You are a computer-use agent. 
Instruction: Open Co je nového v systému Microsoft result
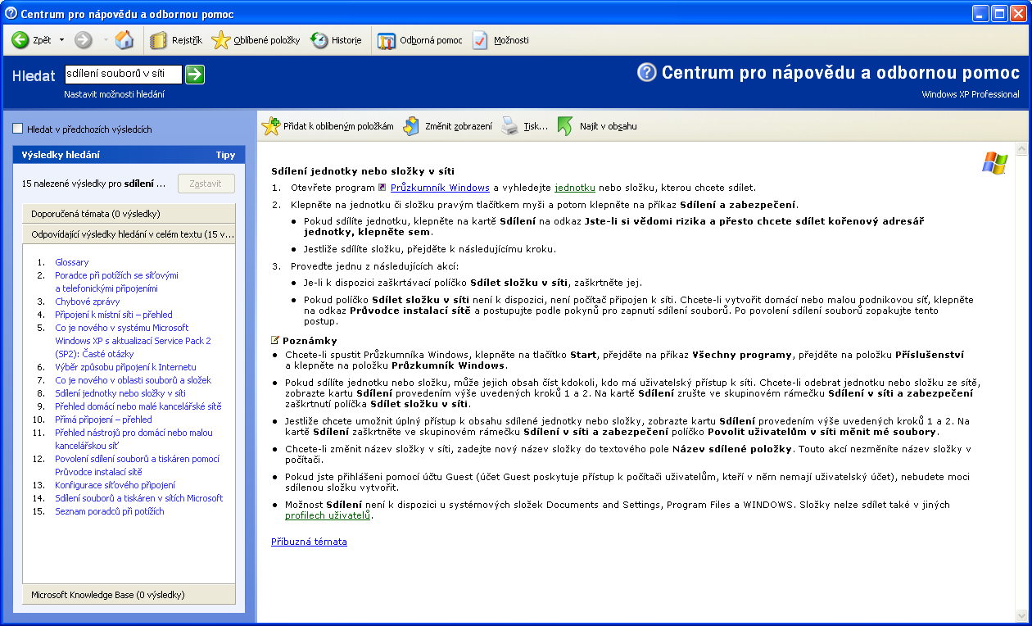tap(133, 341)
